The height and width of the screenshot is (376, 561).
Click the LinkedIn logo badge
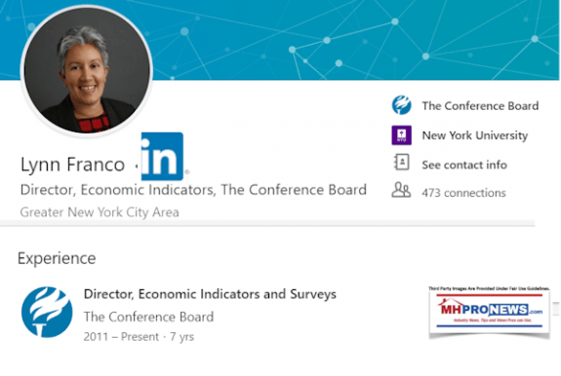point(162,157)
